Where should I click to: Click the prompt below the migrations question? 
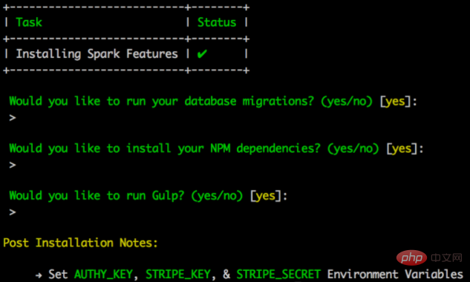[13, 117]
